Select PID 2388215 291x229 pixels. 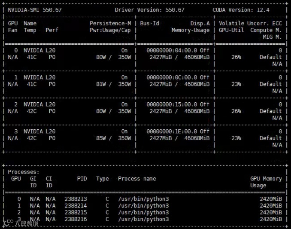pos(76,213)
